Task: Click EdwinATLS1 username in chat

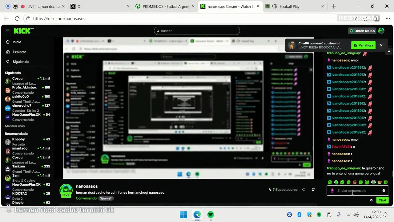Action: (x=341, y=147)
